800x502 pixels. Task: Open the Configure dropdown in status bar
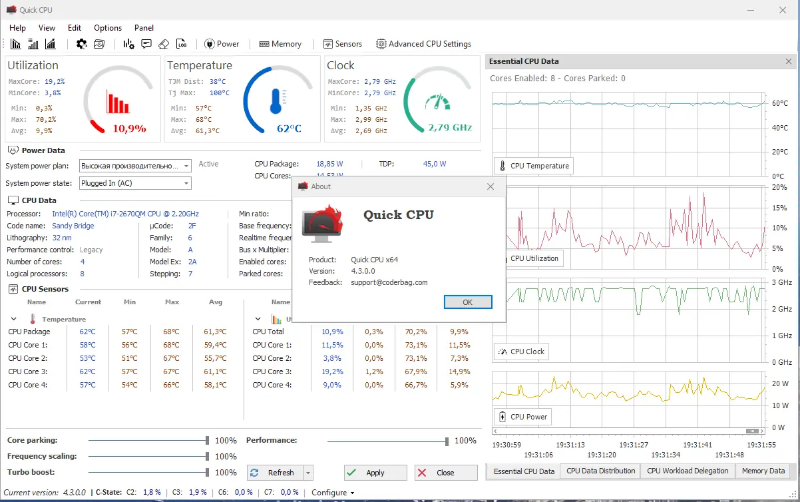tap(333, 493)
